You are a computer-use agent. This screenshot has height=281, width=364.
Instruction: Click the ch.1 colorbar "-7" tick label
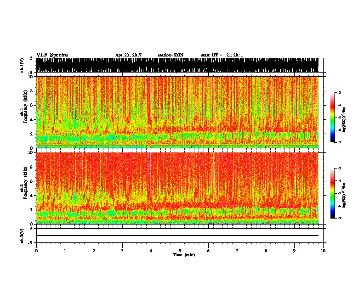point(339,142)
